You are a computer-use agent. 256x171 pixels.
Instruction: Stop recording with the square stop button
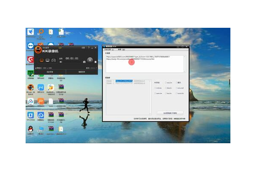click(x=95, y=62)
